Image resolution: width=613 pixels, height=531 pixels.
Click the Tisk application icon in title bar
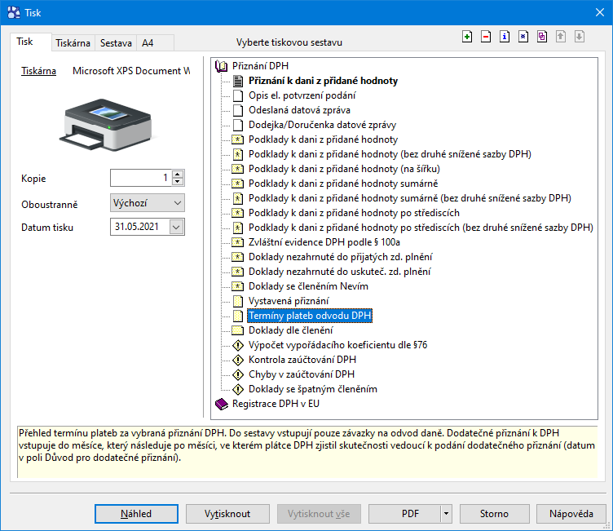[x=14, y=12]
